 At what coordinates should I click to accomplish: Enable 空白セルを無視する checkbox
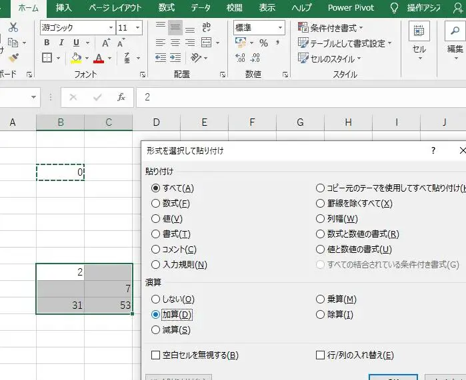click(x=156, y=355)
